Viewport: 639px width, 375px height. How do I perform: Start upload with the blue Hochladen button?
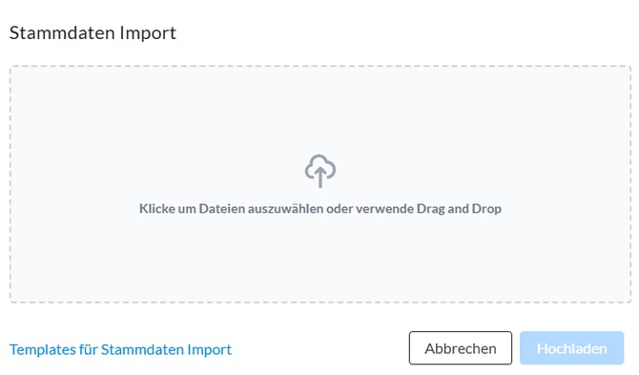point(571,348)
